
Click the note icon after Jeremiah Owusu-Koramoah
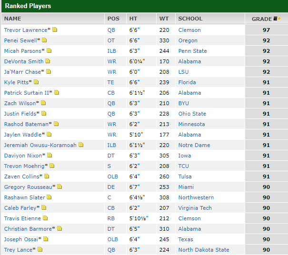[x=81, y=145]
